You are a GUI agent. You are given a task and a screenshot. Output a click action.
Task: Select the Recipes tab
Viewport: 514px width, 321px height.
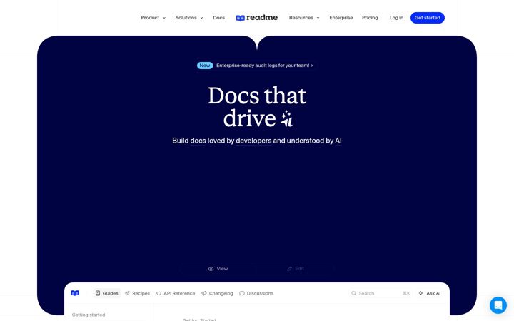coord(137,293)
